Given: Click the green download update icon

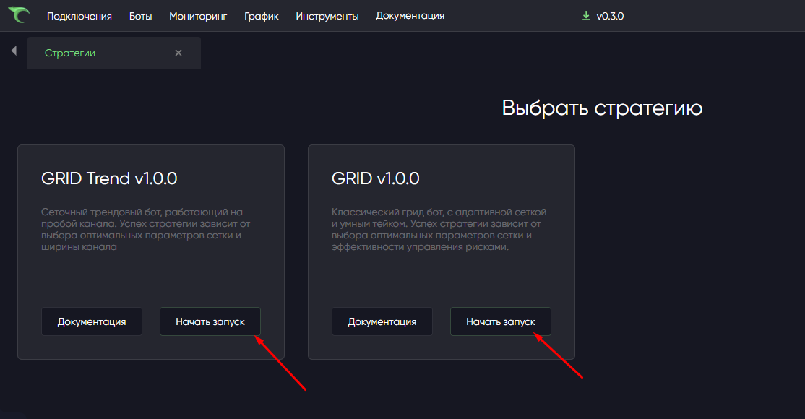Looking at the screenshot, I should tap(586, 16).
